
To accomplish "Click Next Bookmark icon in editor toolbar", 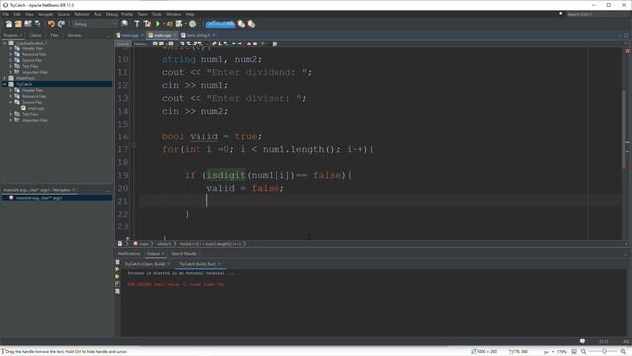I will pyautogui.click(x=221, y=44).
